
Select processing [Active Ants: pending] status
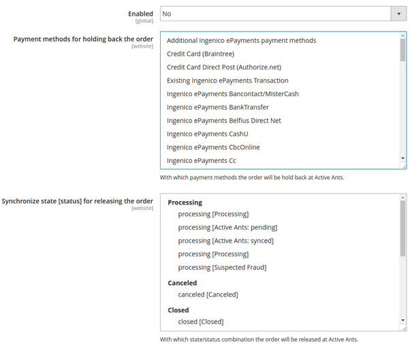(x=227, y=228)
